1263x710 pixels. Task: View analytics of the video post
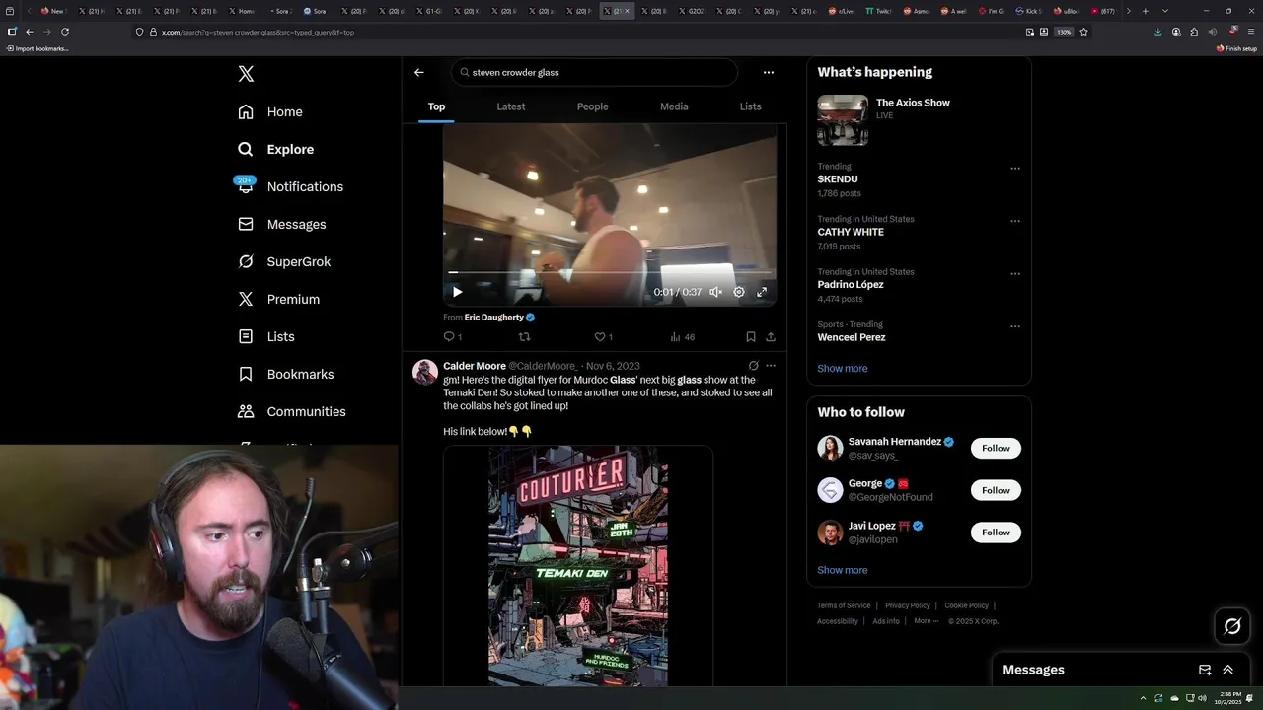click(682, 337)
